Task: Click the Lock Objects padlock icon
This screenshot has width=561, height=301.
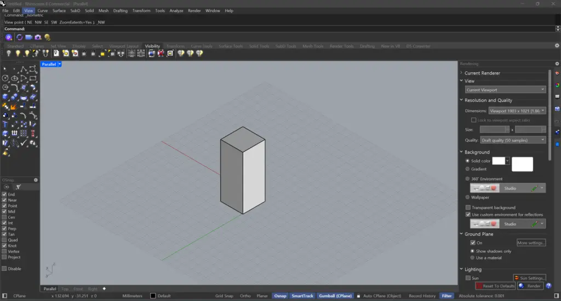Action: click(x=84, y=53)
